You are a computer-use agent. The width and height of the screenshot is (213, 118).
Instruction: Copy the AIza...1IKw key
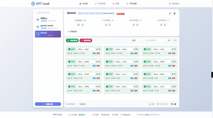(137, 49)
